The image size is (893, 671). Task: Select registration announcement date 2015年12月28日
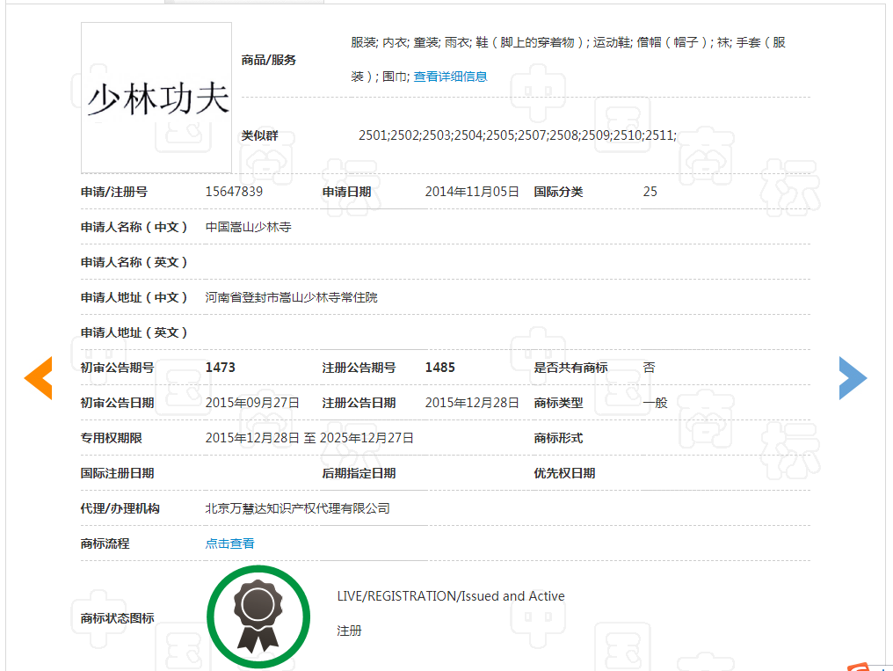472,403
